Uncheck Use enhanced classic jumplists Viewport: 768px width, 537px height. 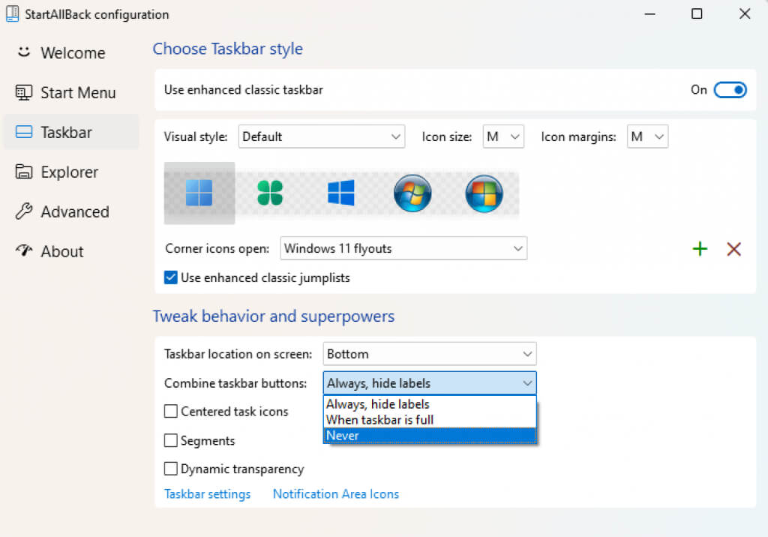[170, 277]
